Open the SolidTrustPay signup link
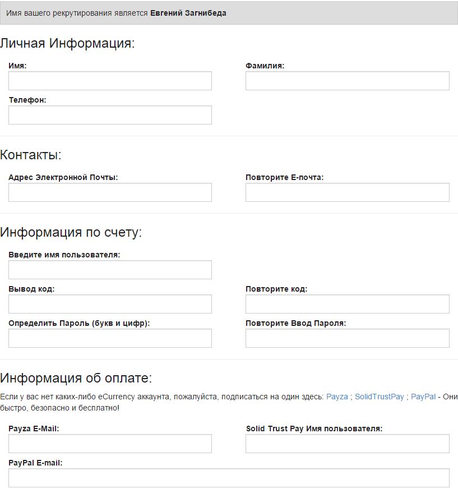The height and width of the screenshot is (493, 458). (379, 397)
